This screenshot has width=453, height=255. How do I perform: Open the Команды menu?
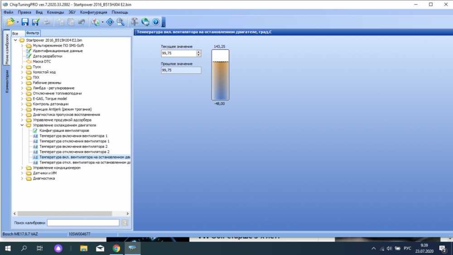55,12
